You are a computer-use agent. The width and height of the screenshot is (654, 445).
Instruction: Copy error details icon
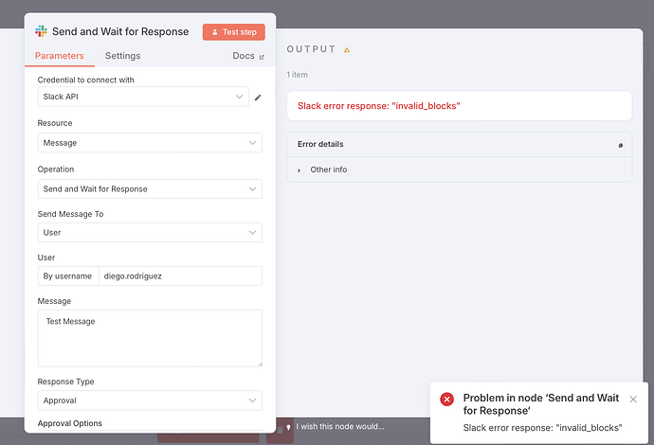click(621, 145)
